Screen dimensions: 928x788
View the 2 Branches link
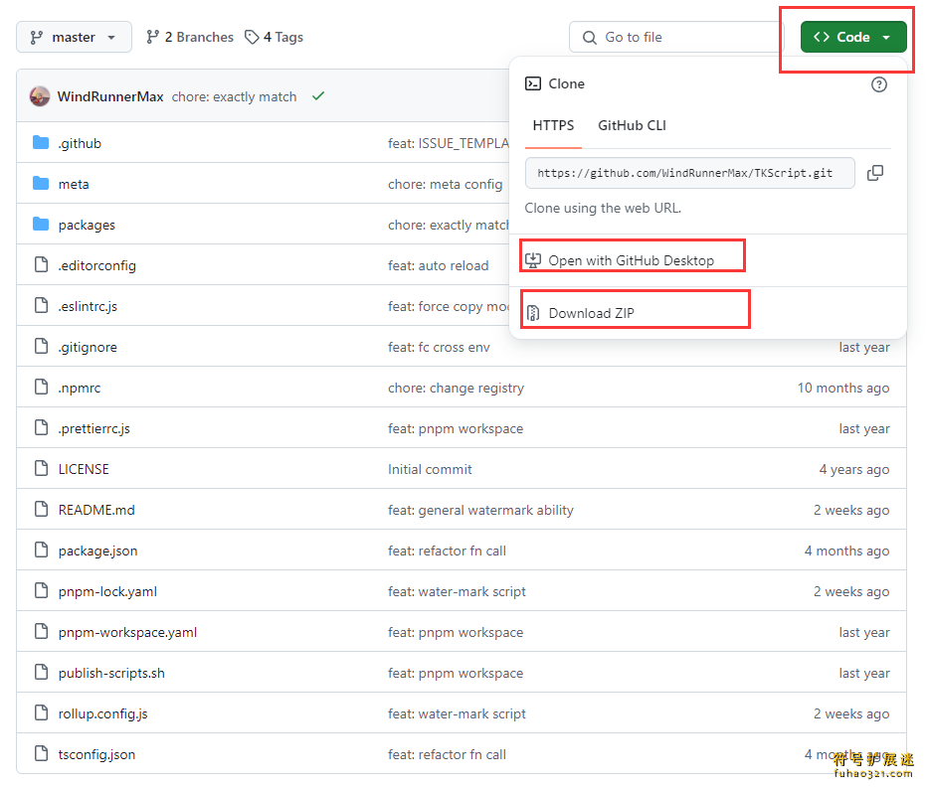pyautogui.click(x=190, y=37)
